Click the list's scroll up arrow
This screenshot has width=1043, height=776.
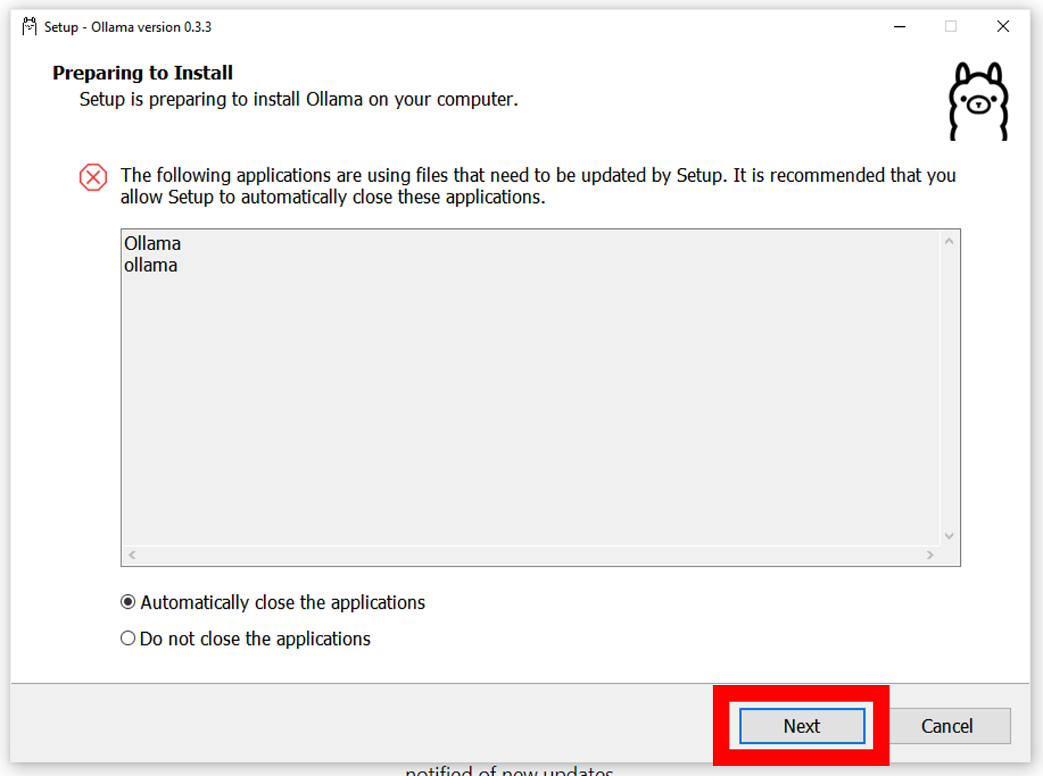pos(949,241)
